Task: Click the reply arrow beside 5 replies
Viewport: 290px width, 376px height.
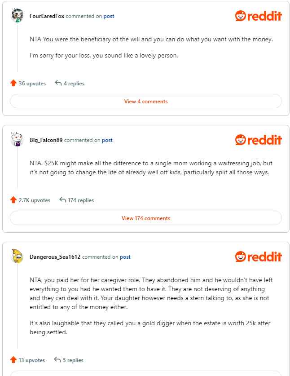Action: pyautogui.click(x=57, y=360)
